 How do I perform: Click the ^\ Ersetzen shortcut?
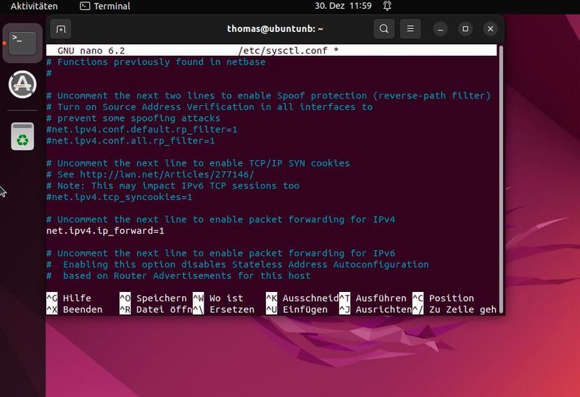(224, 309)
